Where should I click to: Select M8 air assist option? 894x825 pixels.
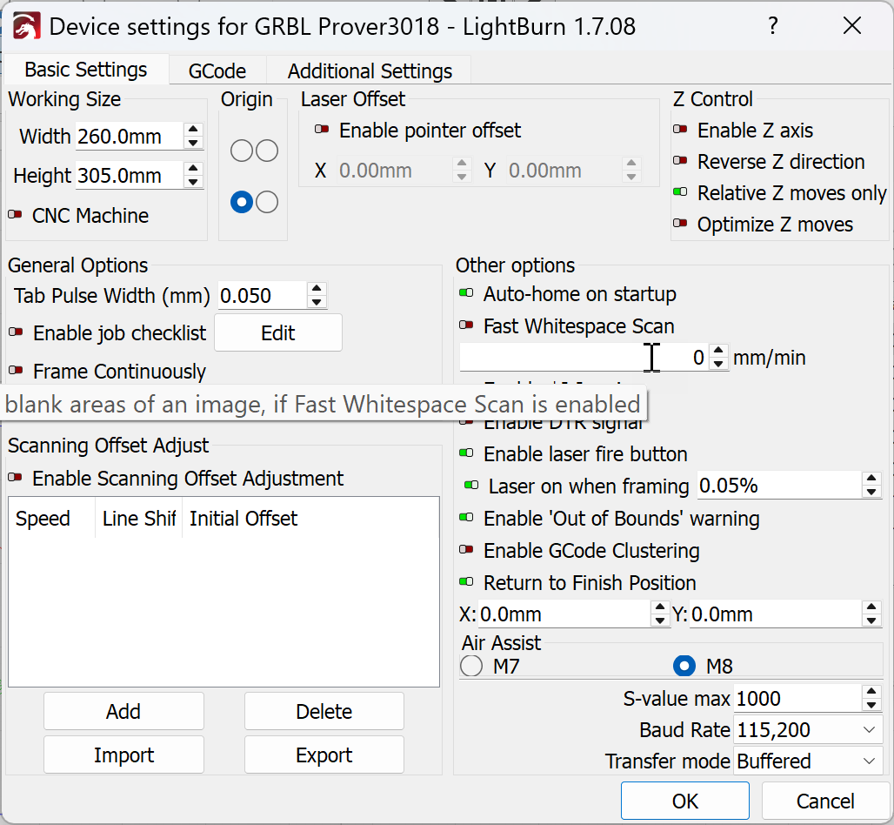click(x=684, y=666)
